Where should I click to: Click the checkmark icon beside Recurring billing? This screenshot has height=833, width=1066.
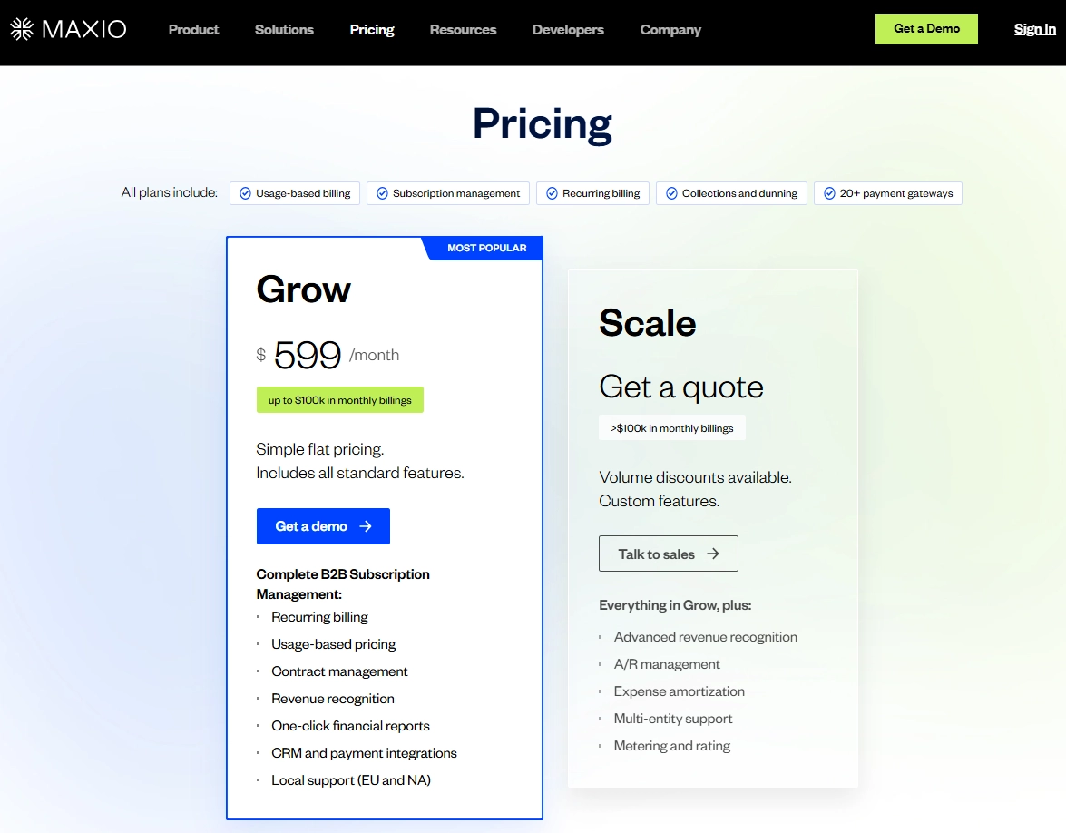pos(553,192)
